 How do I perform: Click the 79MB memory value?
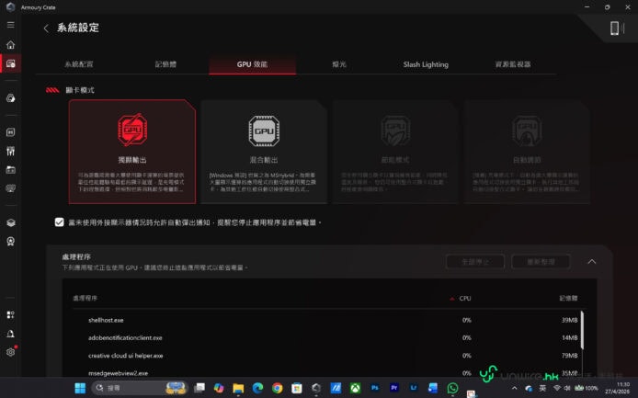[x=569, y=356]
